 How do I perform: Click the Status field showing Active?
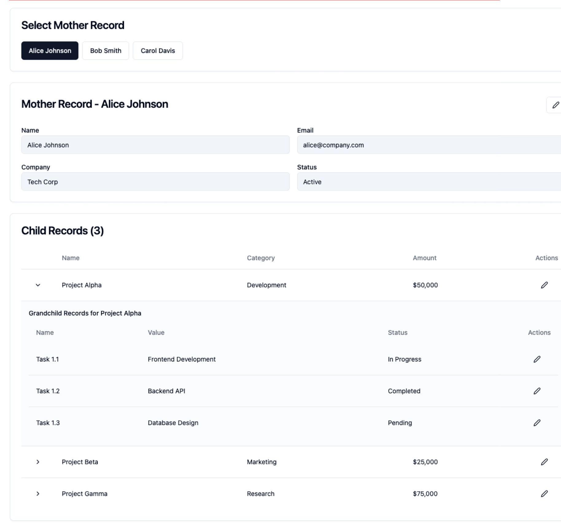pos(428,182)
